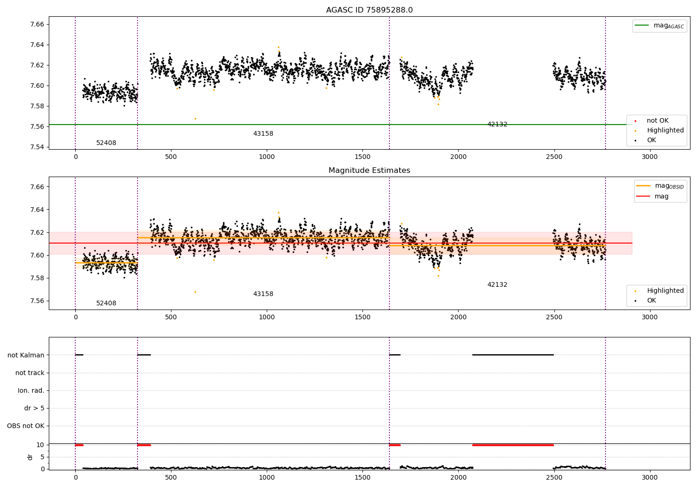Click the 'OBS not OK' axis label
697x488 pixels.
26,426
